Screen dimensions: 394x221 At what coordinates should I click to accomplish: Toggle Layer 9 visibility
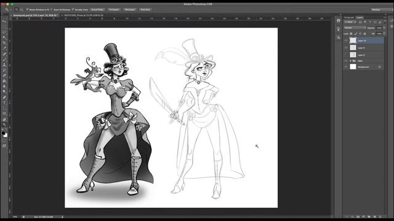point(346,48)
